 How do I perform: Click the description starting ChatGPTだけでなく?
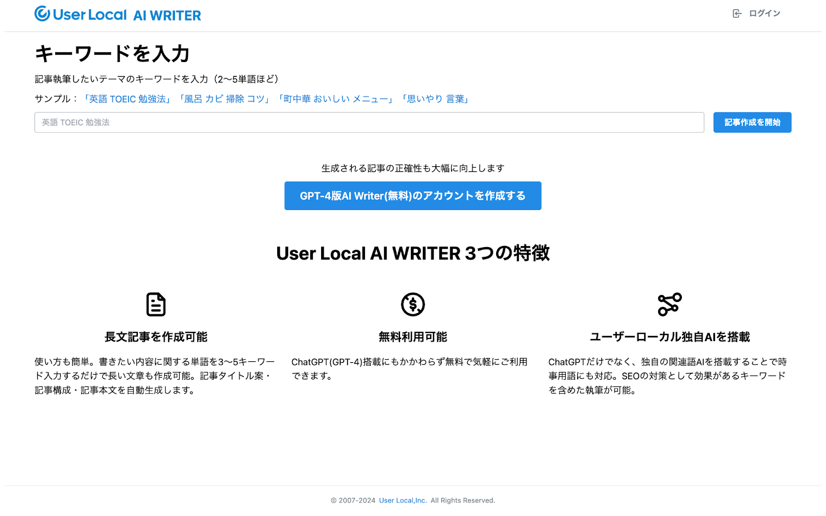[x=668, y=376]
